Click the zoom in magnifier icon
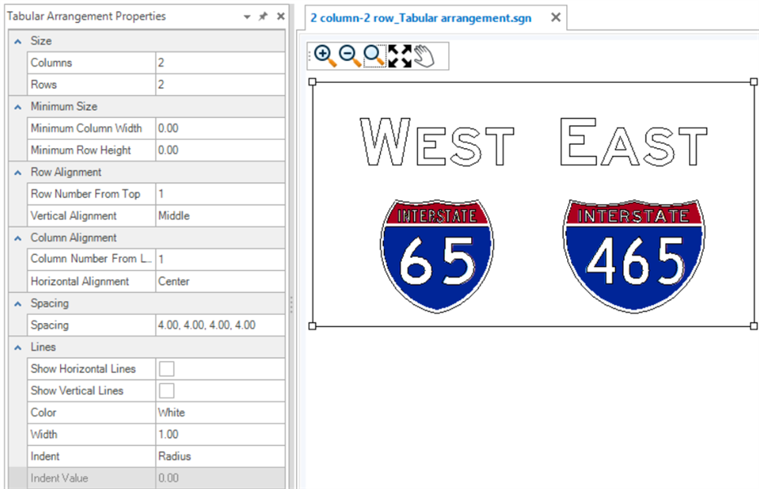Viewport: 759px width, 489px height. tap(325, 55)
